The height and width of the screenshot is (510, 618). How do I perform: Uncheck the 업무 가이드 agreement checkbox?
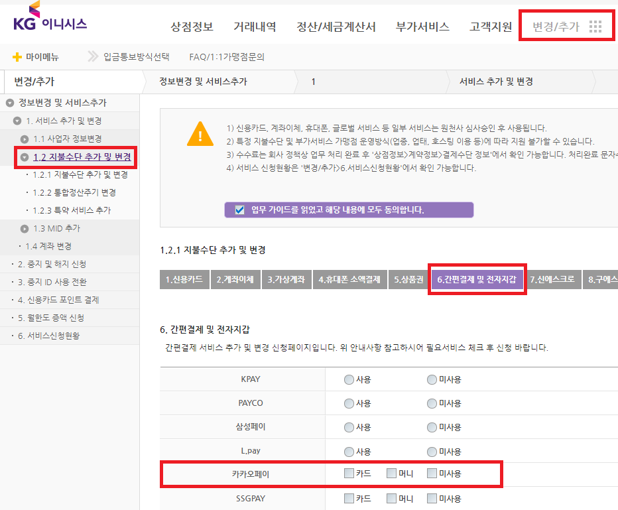(x=239, y=210)
